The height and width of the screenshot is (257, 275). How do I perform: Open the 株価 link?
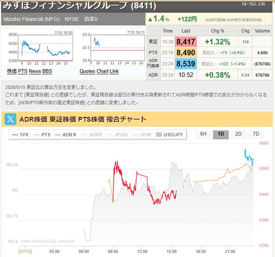(x=12, y=71)
